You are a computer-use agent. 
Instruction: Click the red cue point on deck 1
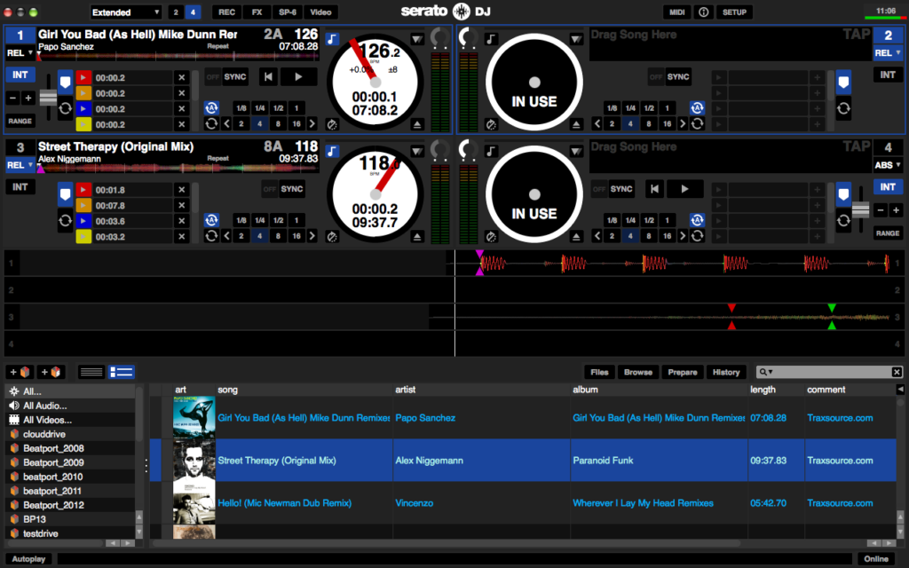84,78
